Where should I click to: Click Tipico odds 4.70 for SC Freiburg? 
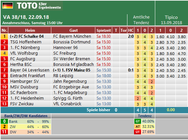click(x=182, y=54)
